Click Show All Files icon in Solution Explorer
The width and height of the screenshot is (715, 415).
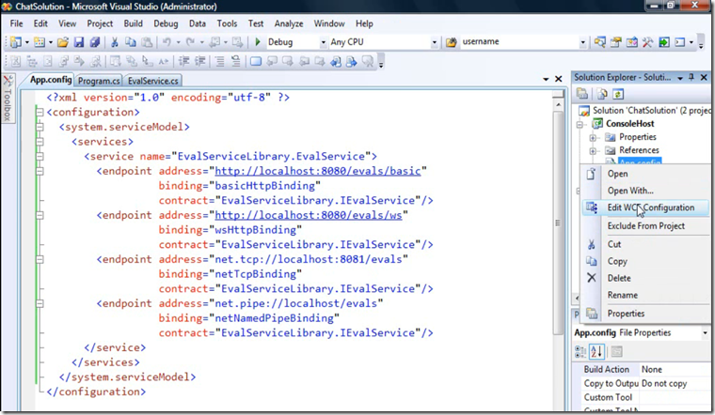pos(602,94)
